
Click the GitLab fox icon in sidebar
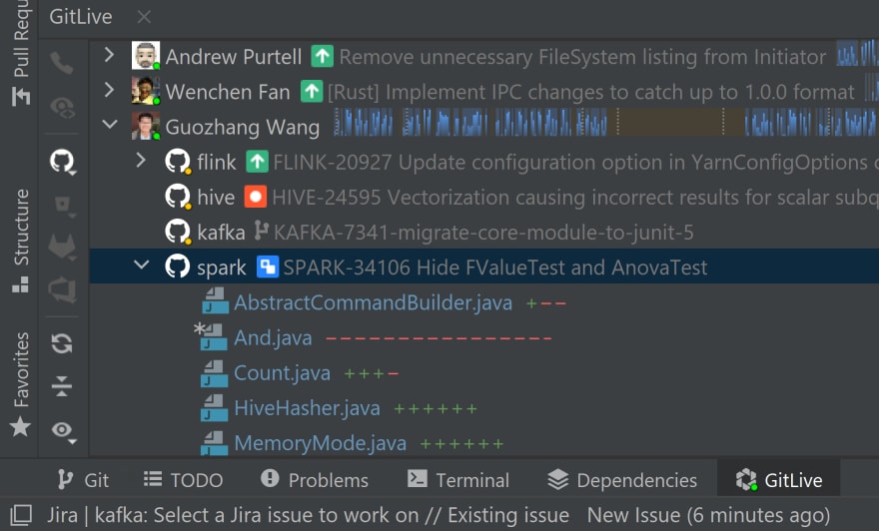[62, 247]
